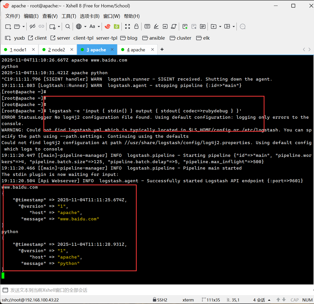Close the 4 apache tab

click(152, 50)
